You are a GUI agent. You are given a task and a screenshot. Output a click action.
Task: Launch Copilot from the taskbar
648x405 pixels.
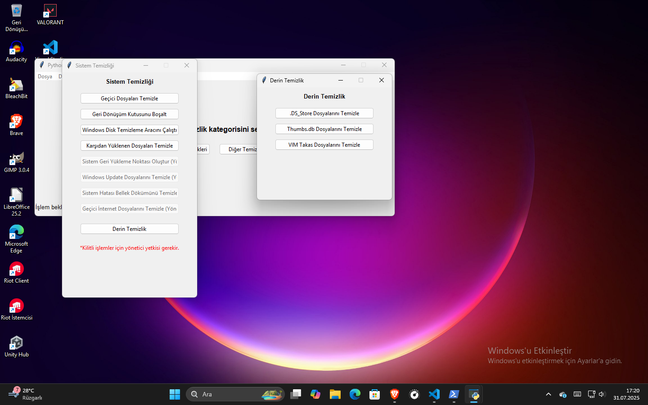(315, 395)
